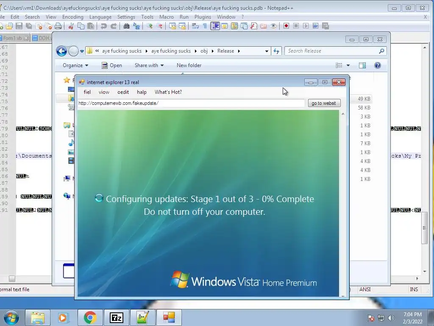Click New folder in Explorer toolbar
Viewport: 434px width, 326px height.
189,65
